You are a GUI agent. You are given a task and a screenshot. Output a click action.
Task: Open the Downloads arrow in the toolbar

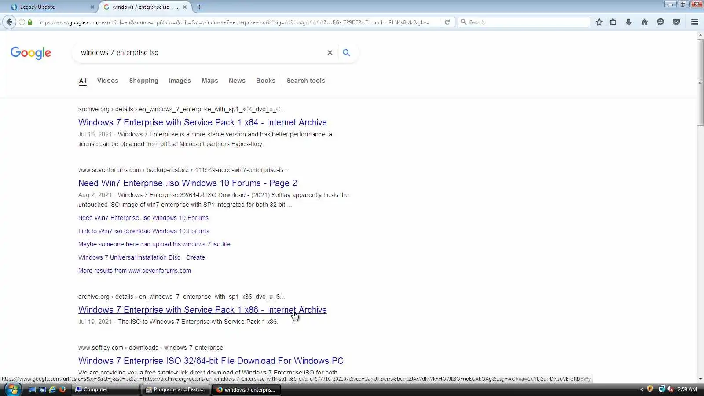pyautogui.click(x=629, y=22)
